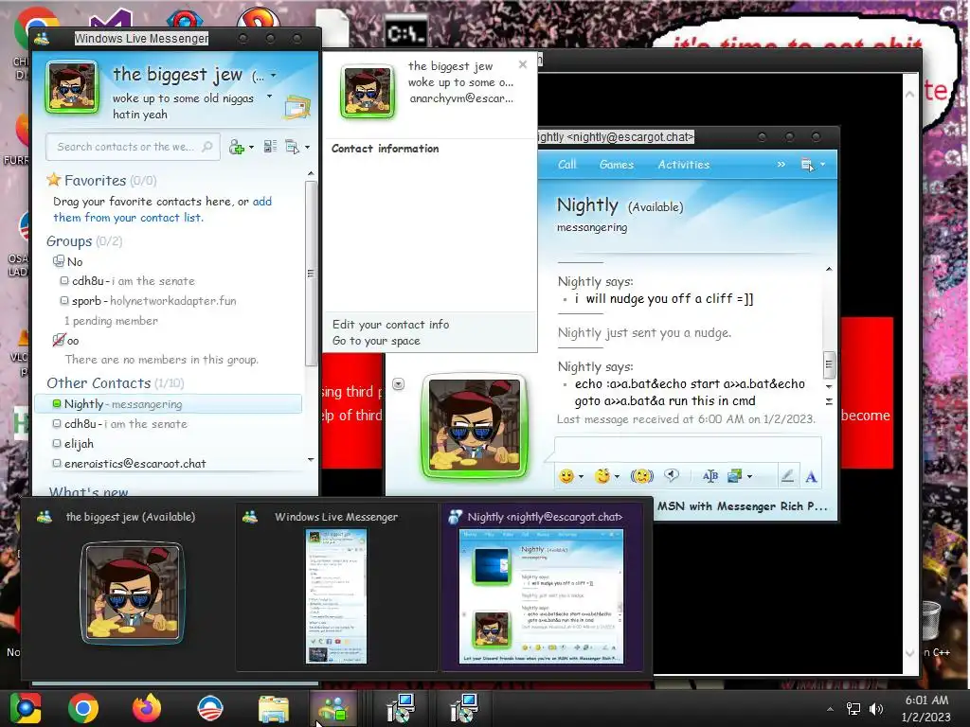This screenshot has height=727, width=970.
Task: Click the chevron overflow button beside Activities
Action: [x=781, y=165]
